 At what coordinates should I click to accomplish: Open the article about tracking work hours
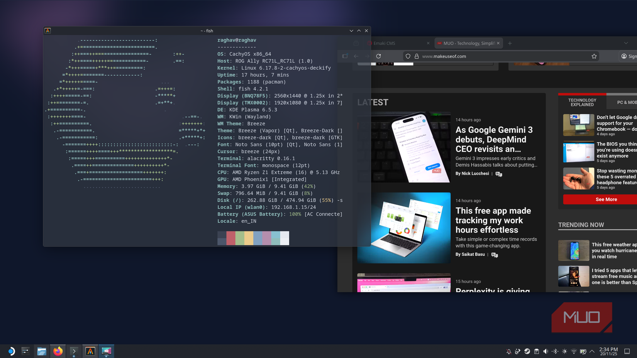[493, 220]
